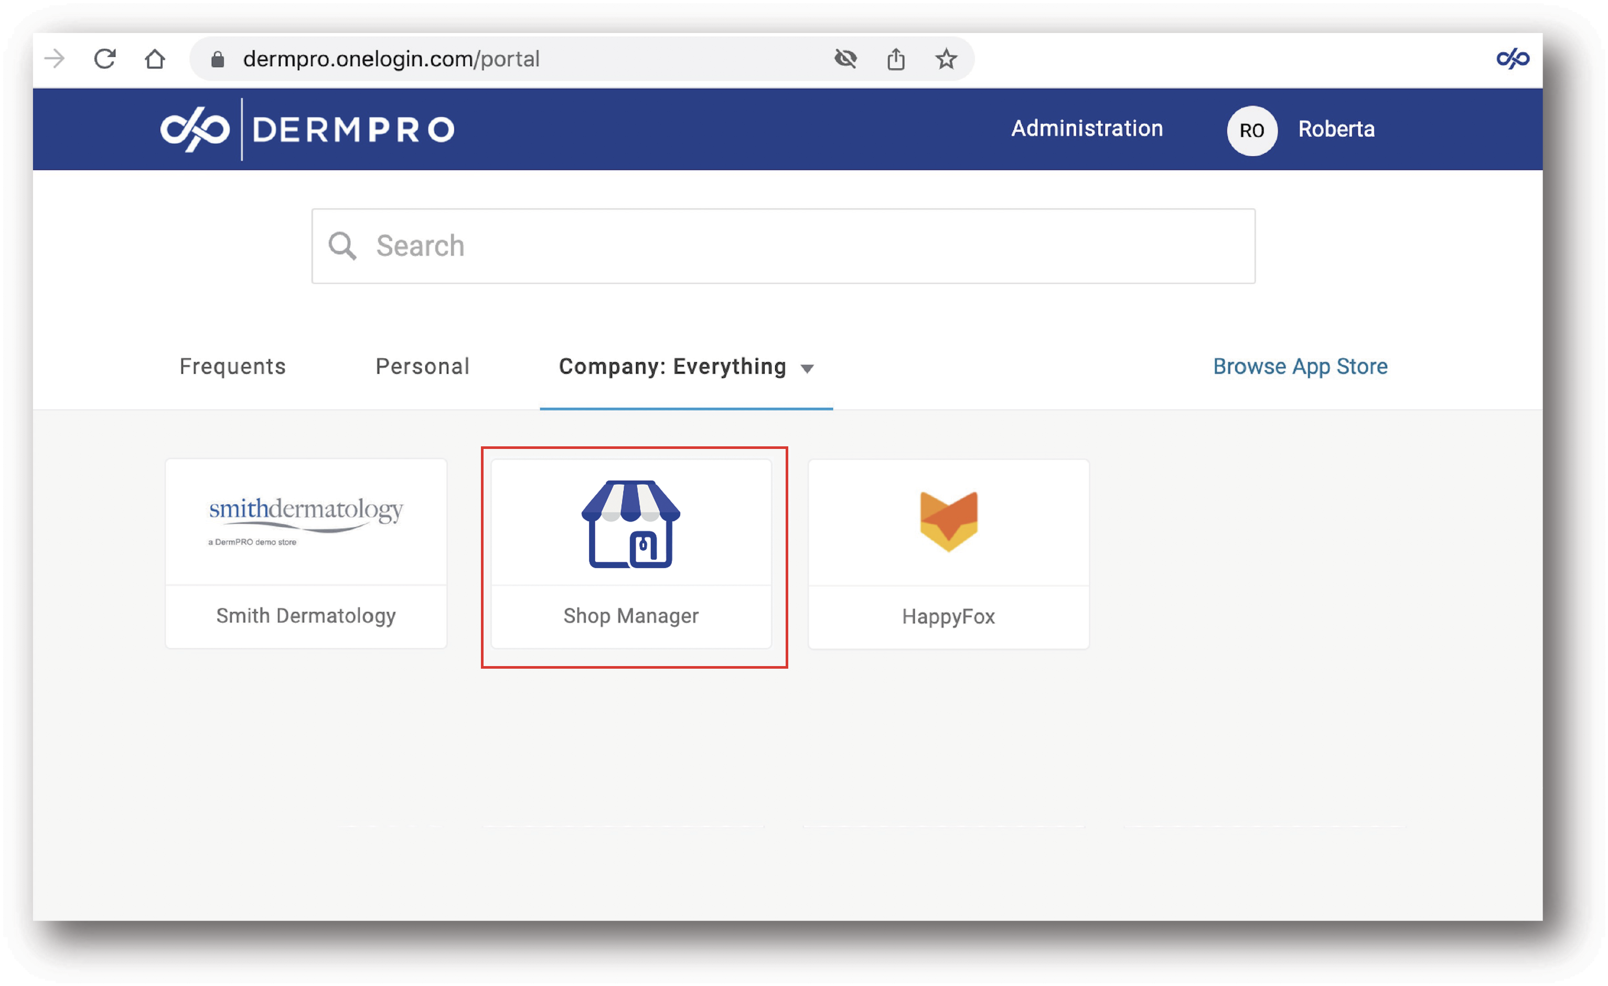The image size is (1608, 986).
Task: Switch to the Personal tab
Action: [x=422, y=366]
